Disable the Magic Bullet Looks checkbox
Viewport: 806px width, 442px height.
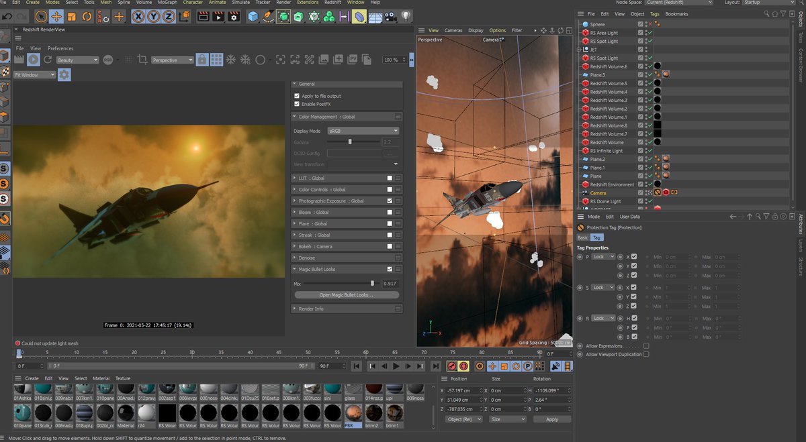click(x=390, y=269)
